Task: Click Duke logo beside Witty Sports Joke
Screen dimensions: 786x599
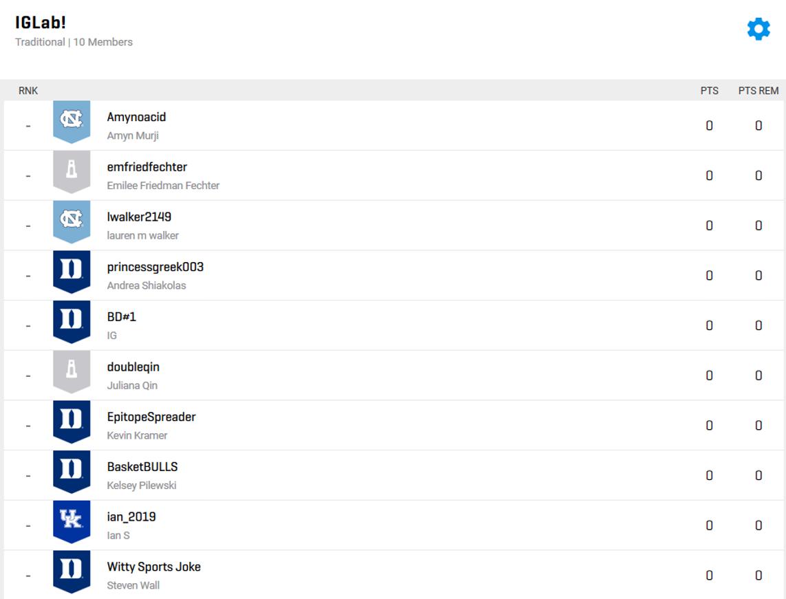Action: pos(72,572)
